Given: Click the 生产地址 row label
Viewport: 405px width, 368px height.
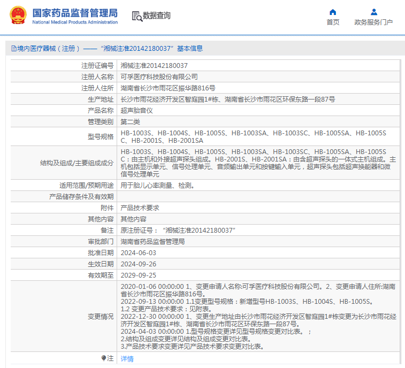Looking at the screenshot, I should (x=101, y=99).
